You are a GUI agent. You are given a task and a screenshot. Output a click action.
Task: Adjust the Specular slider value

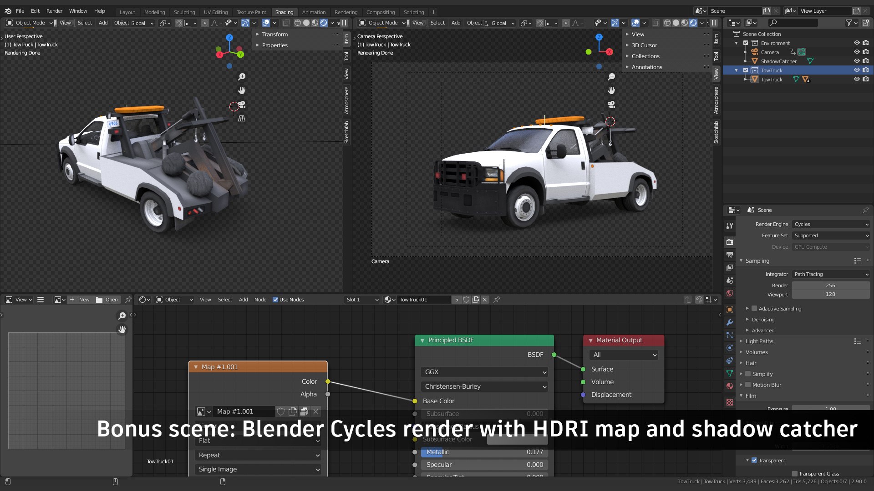484,465
